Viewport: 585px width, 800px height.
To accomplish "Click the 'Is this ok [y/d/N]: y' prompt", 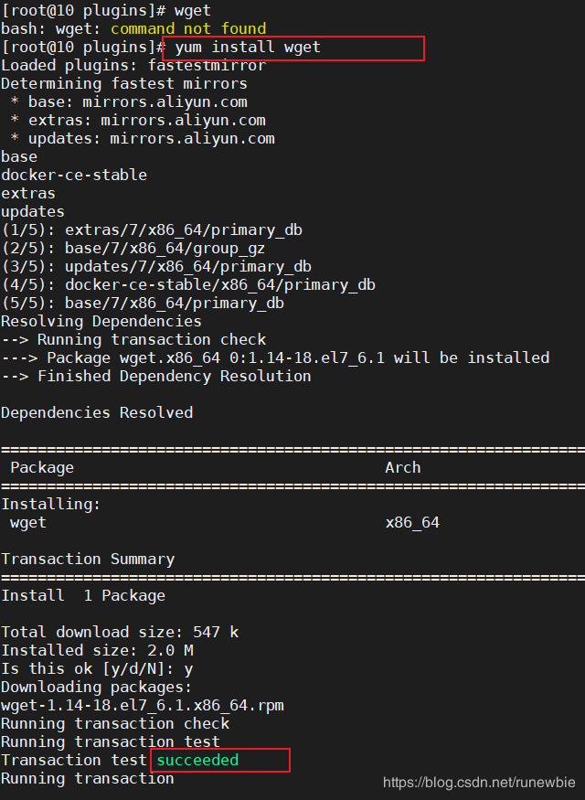I will click(x=97, y=669).
